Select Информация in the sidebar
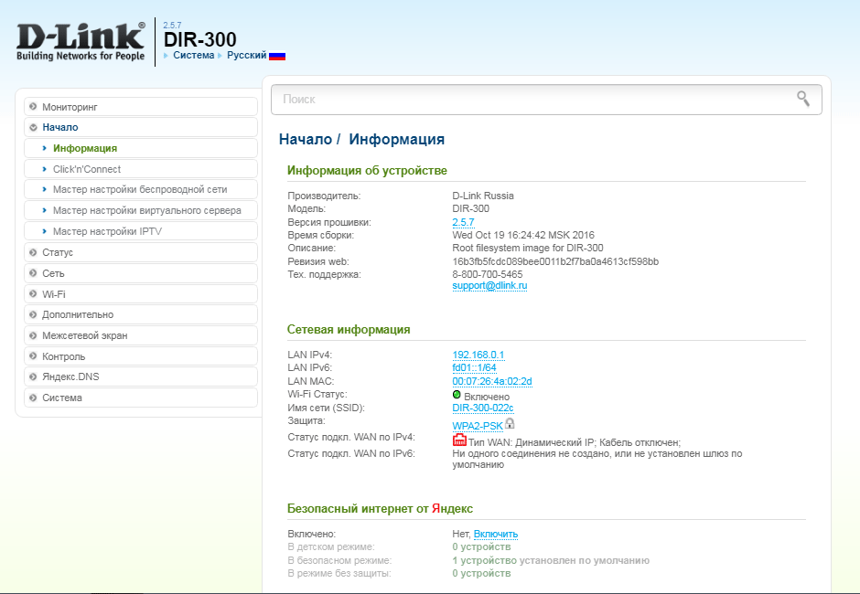The width and height of the screenshot is (860, 594). 141,148
